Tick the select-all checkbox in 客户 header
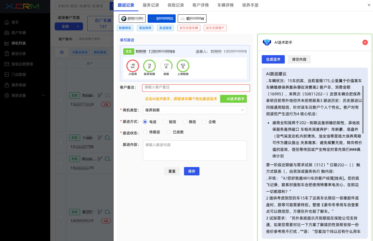Viewport: 373px width, 241px height. (61, 64)
